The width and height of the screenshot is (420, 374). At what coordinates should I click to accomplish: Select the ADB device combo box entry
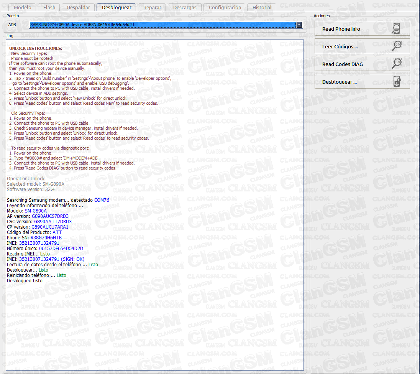click(x=163, y=25)
